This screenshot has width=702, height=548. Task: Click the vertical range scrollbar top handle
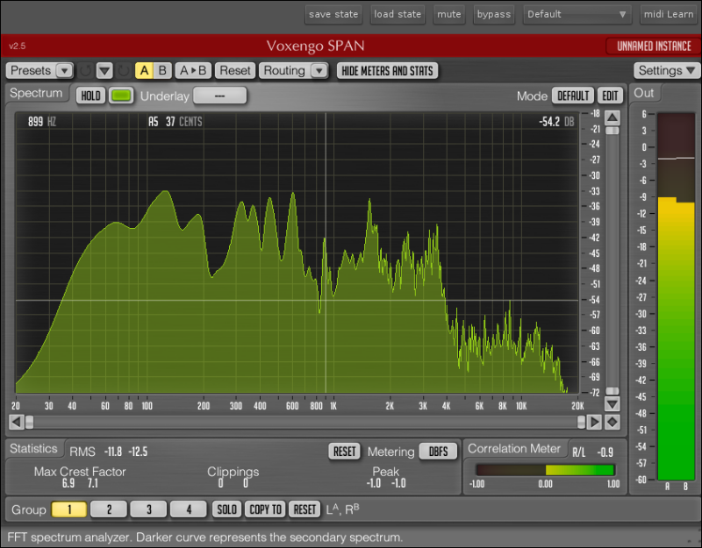coord(612,131)
